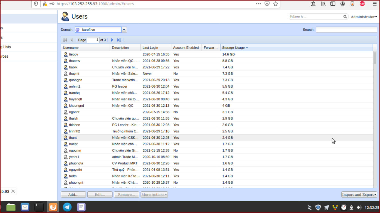Click the page number input field
380x213 pixels.
[93, 40]
